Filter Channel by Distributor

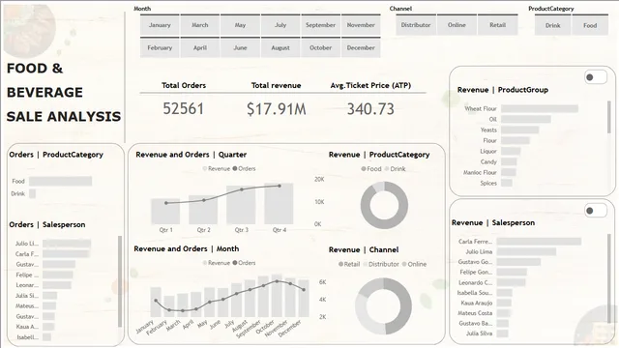coord(416,25)
